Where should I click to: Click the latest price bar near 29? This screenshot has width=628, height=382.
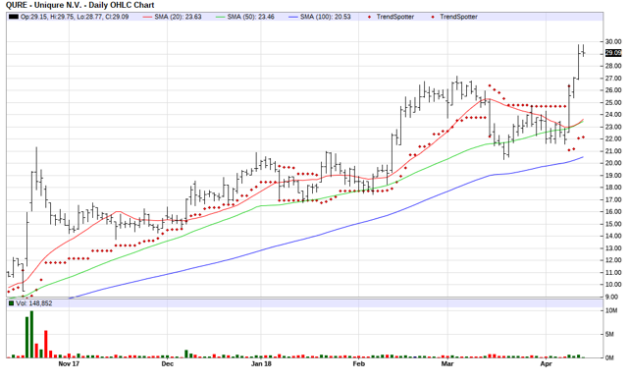click(x=583, y=50)
